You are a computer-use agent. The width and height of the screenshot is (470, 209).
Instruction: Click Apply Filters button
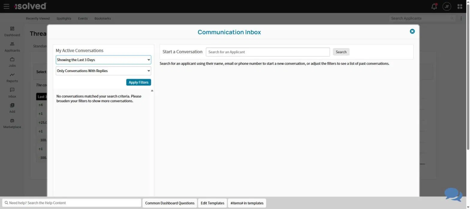click(138, 82)
